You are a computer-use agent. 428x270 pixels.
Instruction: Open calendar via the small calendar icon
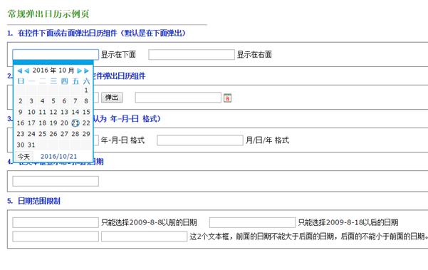click(227, 98)
